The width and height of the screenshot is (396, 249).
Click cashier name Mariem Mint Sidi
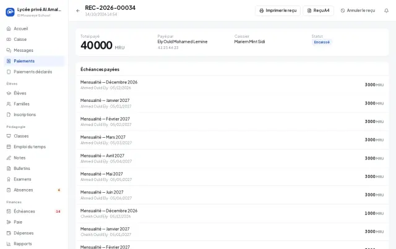(249, 41)
